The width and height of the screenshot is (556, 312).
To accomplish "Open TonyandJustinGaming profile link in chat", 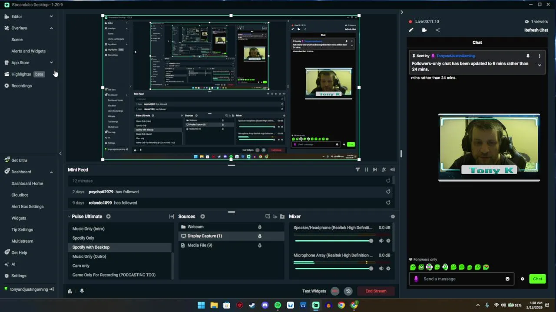I will pyautogui.click(x=455, y=56).
